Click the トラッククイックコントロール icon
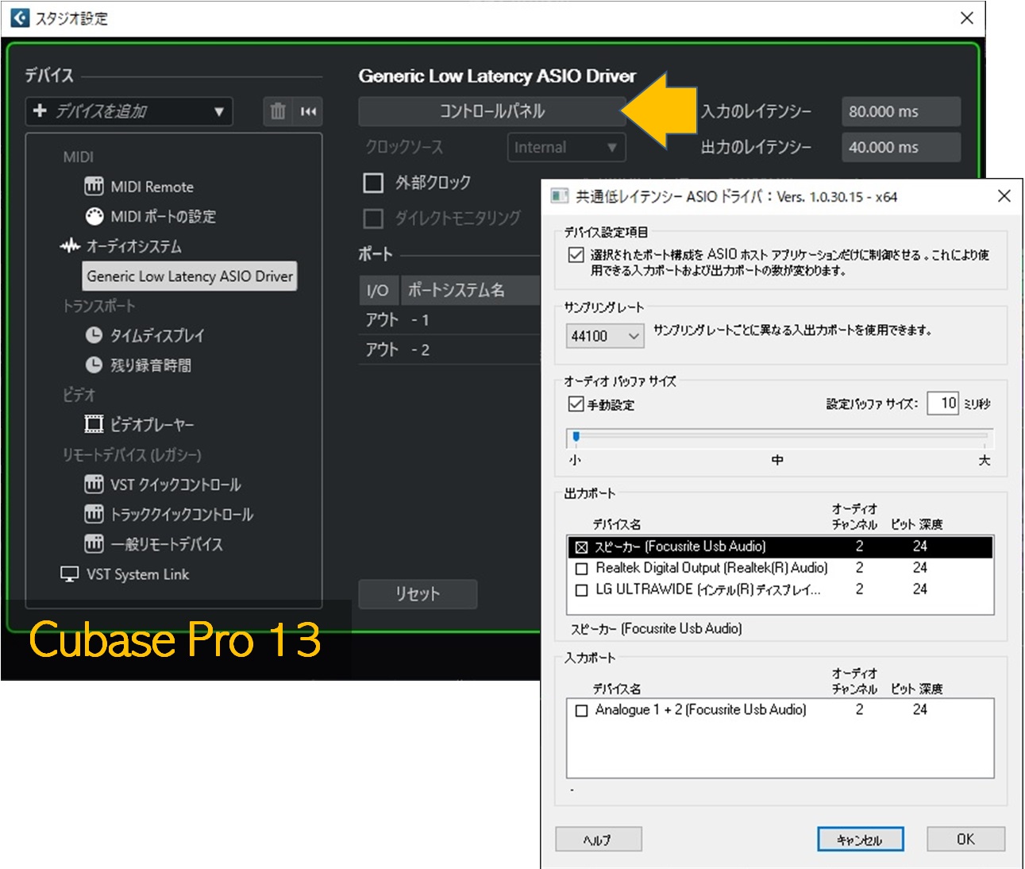The width and height of the screenshot is (1025, 869). point(94,514)
